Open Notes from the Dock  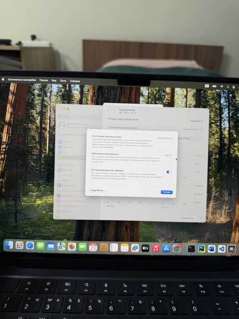125,248
